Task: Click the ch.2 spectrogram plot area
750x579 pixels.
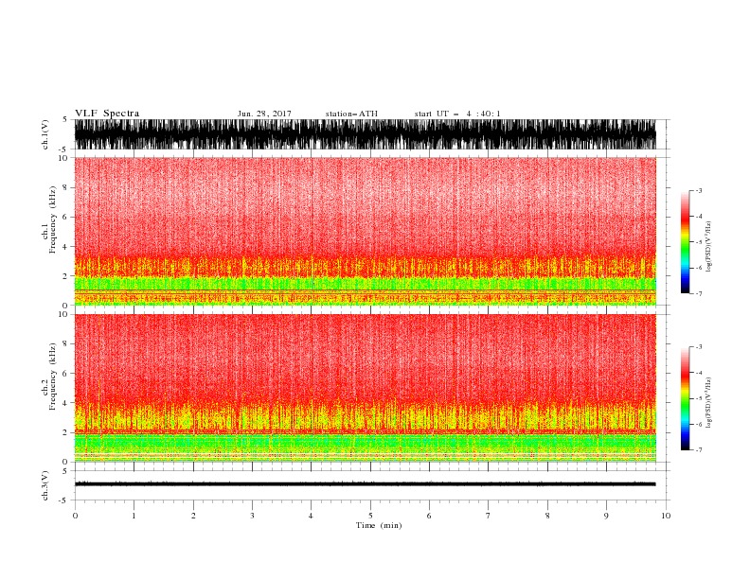Action: [x=365, y=388]
